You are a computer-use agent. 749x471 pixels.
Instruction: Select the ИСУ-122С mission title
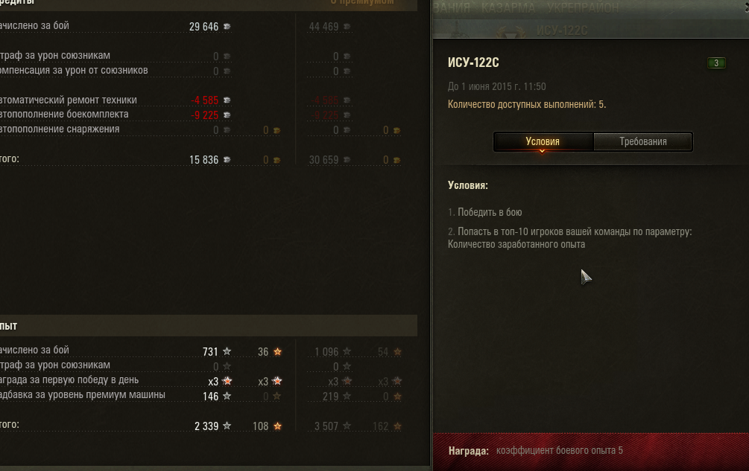(x=473, y=63)
